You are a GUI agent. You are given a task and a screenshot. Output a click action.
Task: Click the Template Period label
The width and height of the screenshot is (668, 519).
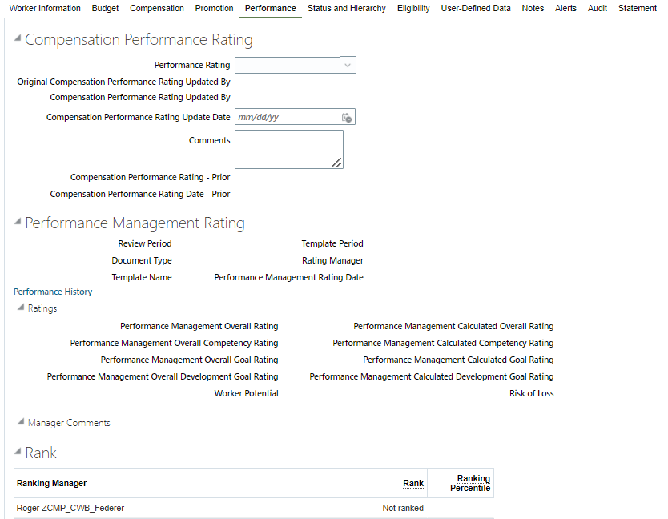pyautogui.click(x=332, y=243)
